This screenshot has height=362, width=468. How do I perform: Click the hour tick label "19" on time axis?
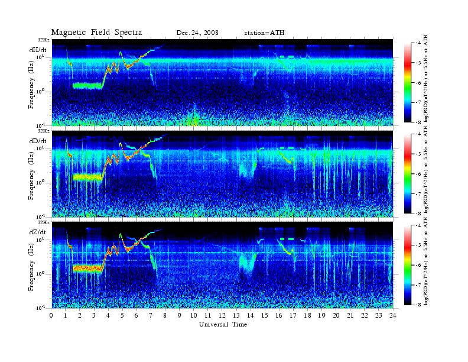click(x=321, y=315)
